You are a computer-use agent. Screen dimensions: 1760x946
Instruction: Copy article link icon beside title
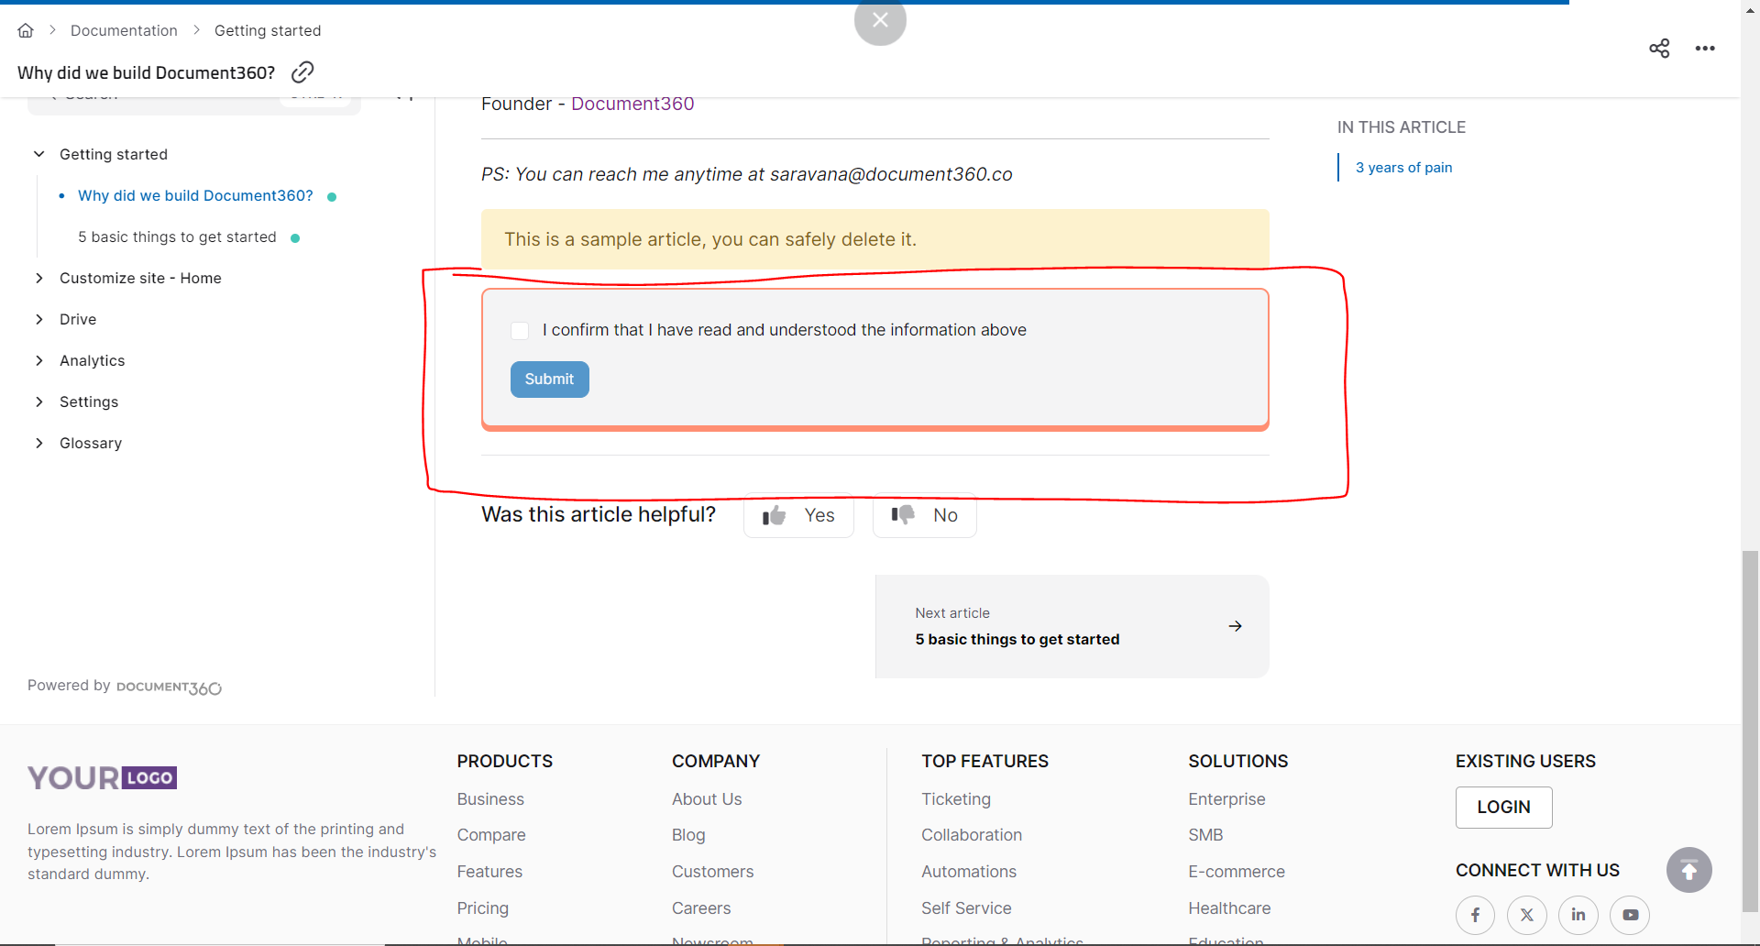click(x=302, y=72)
